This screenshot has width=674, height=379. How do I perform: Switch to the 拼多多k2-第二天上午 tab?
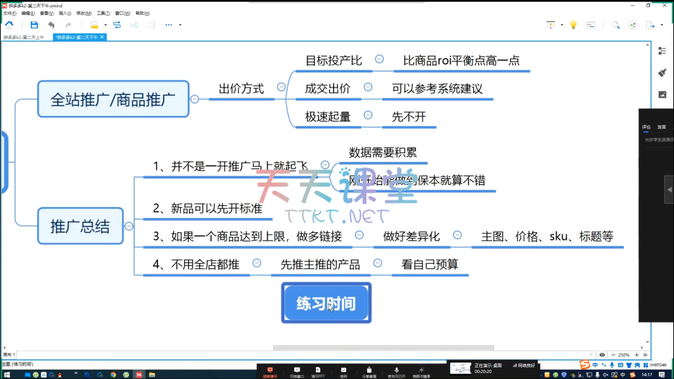tap(25, 38)
